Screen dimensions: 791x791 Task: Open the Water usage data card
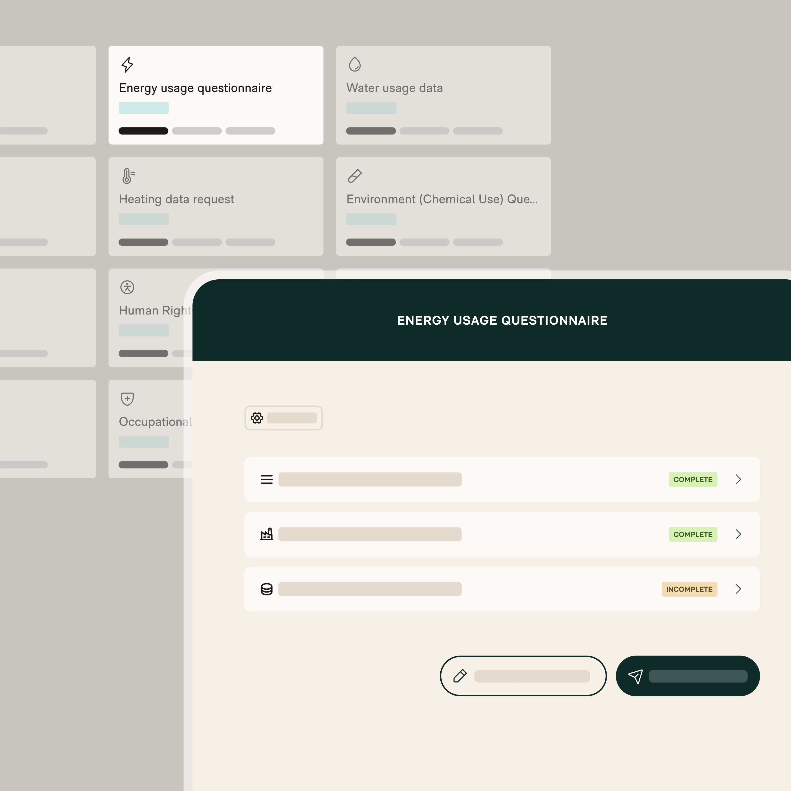(x=443, y=95)
